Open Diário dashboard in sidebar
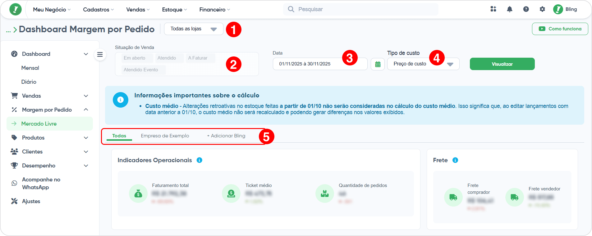Viewport: 592px width, 236px height. (29, 82)
